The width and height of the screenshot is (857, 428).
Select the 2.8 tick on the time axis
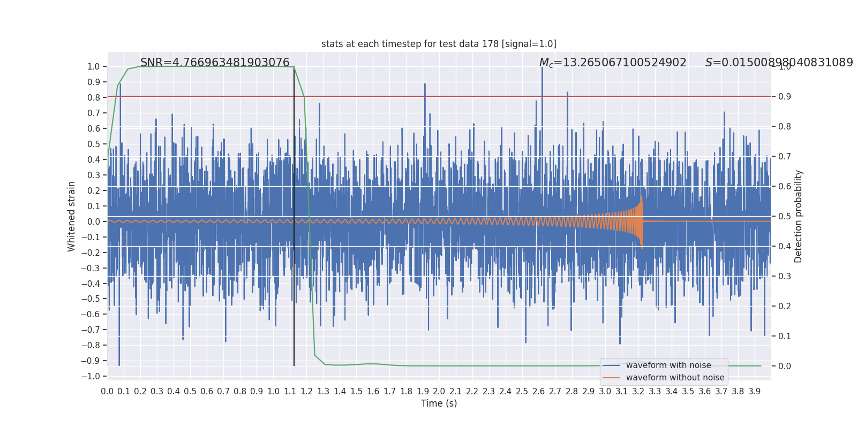point(572,392)
